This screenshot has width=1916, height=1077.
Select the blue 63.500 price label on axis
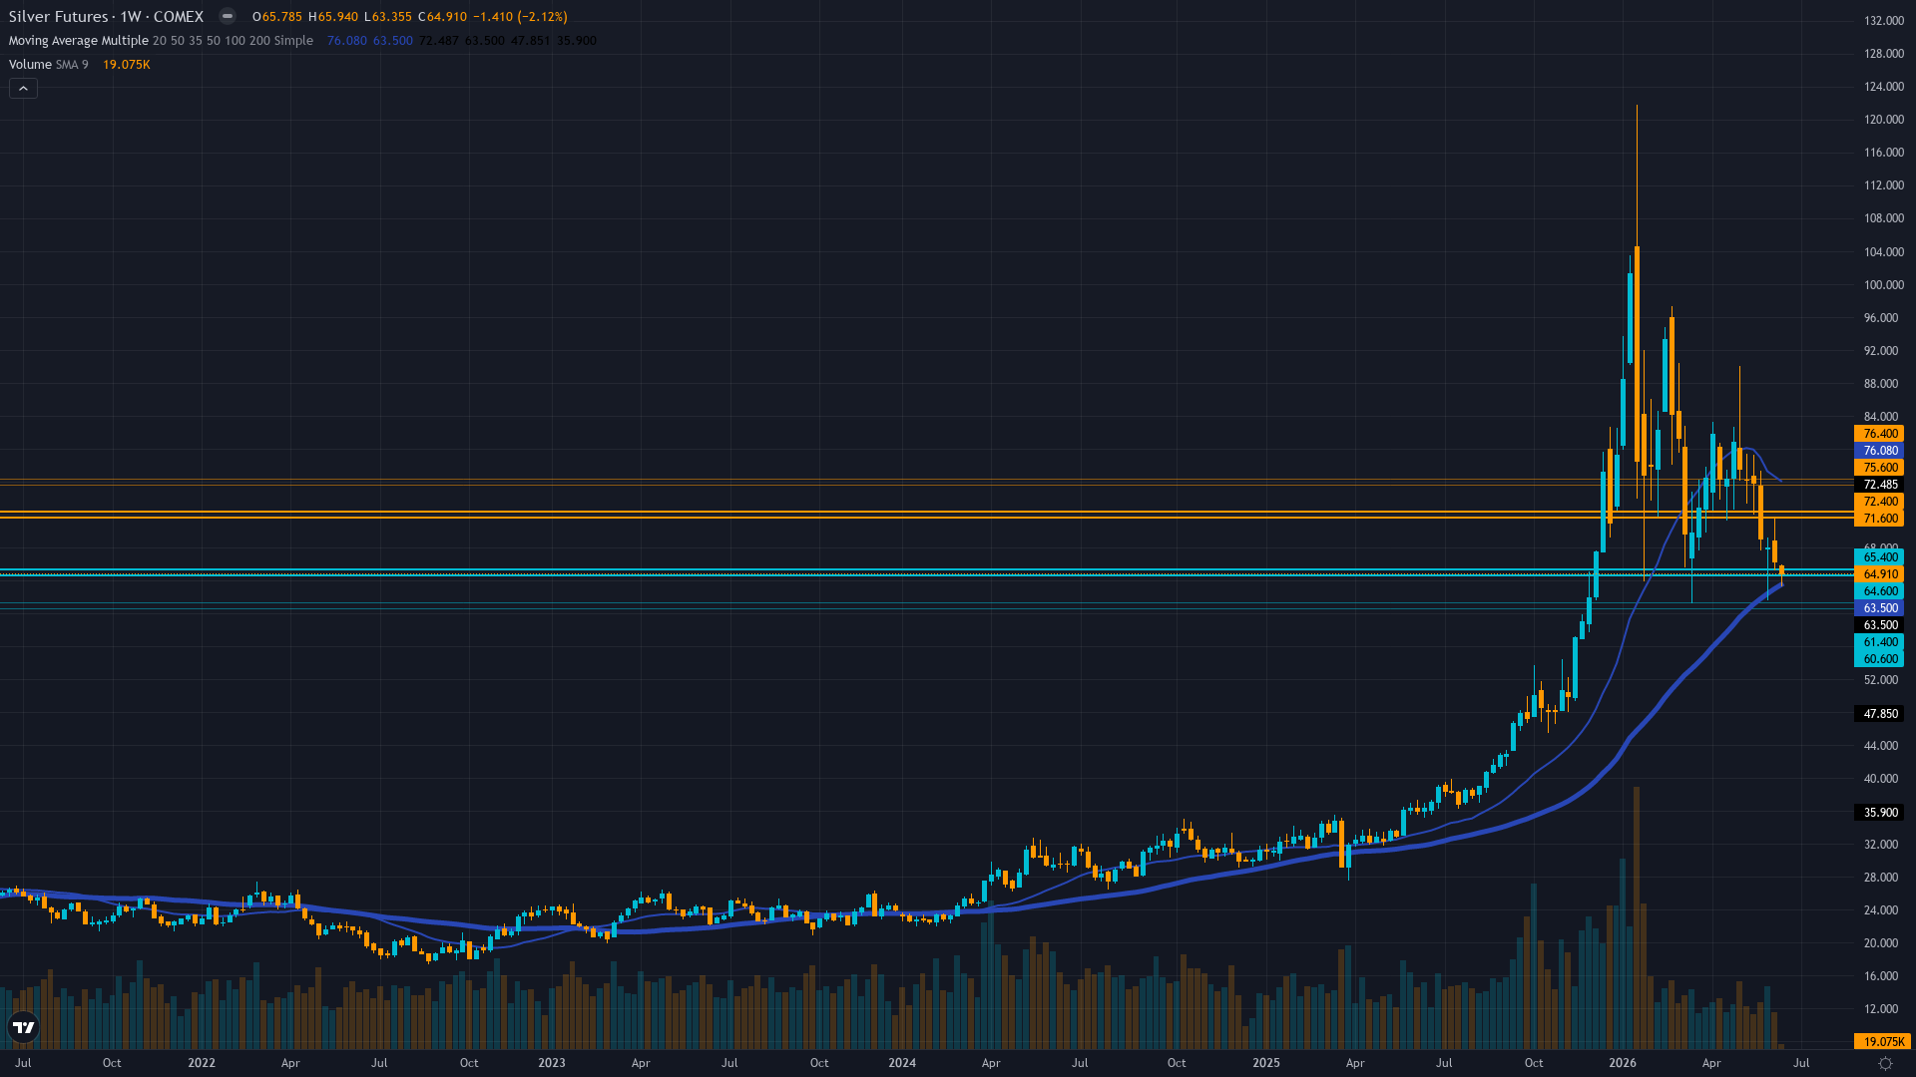click(1879, 608)
